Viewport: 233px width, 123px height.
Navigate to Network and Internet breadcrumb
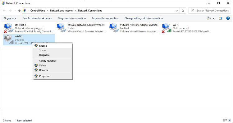pyautogui.click(x=62, y=11)
